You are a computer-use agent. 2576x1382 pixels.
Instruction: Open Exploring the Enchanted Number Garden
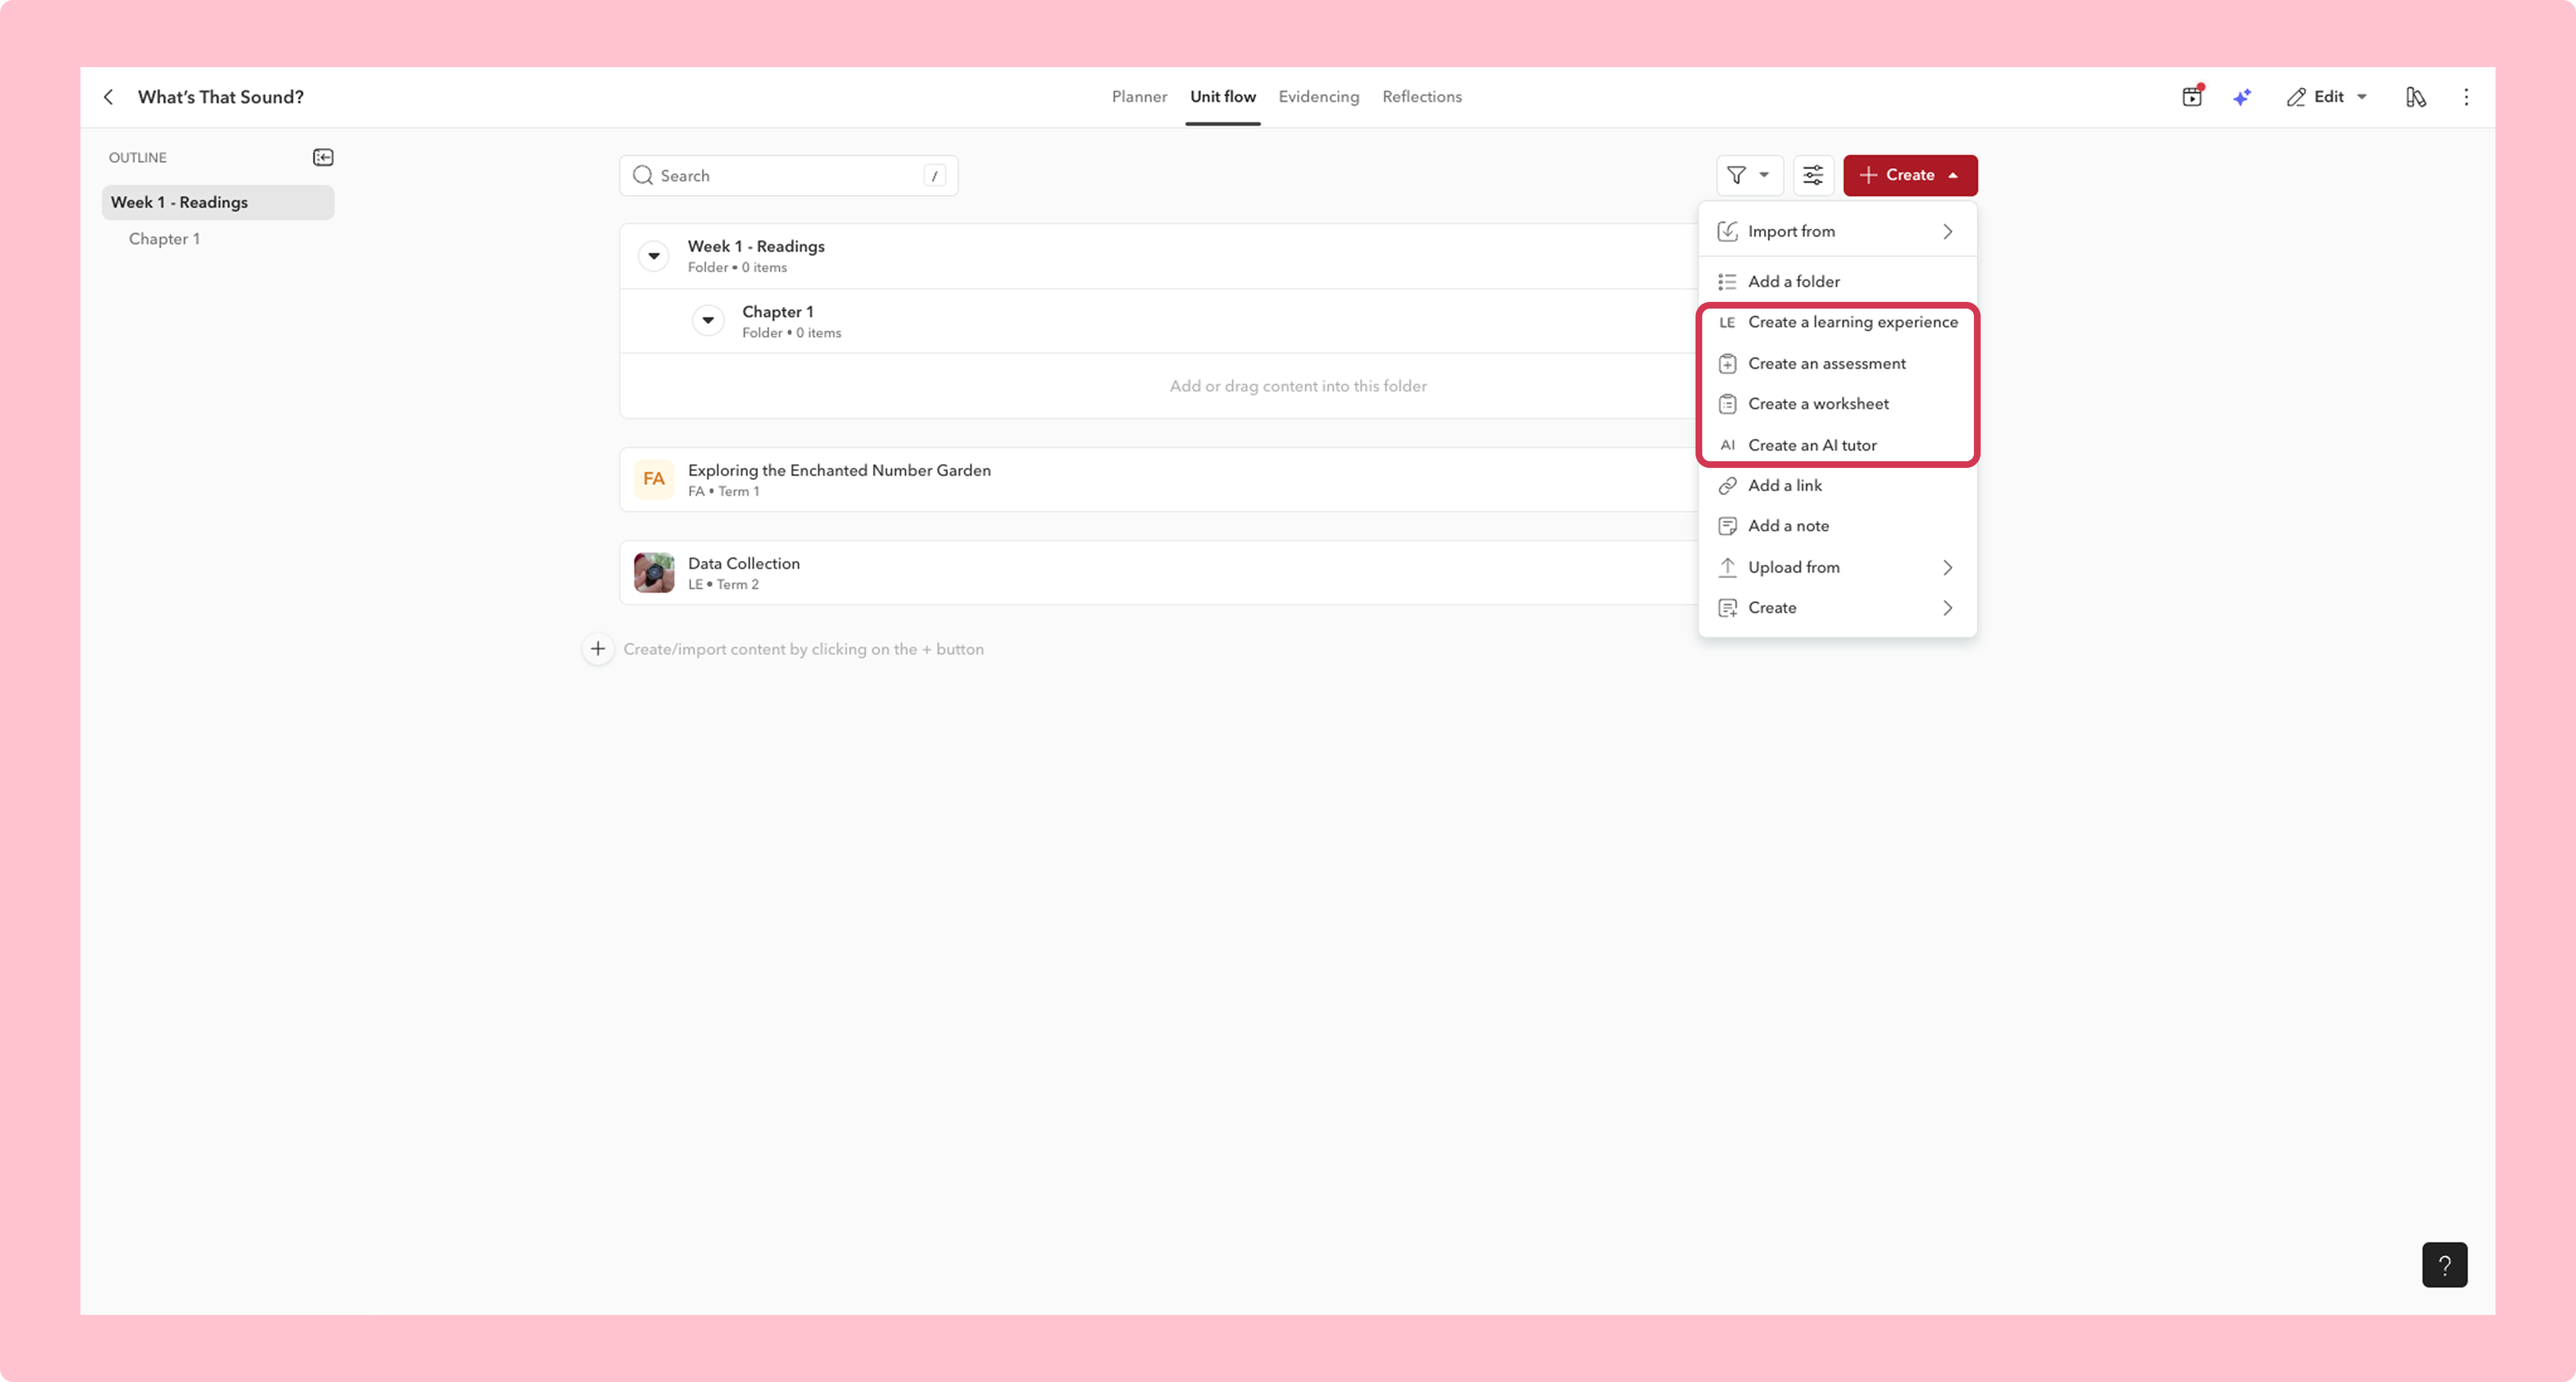[839, 470]
